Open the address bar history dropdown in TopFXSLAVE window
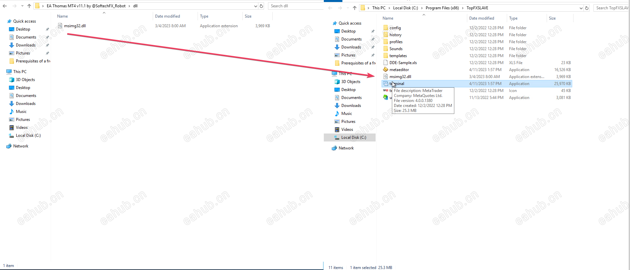The height and width of the screenshot is (270, 630). click(x=581, y=8)
